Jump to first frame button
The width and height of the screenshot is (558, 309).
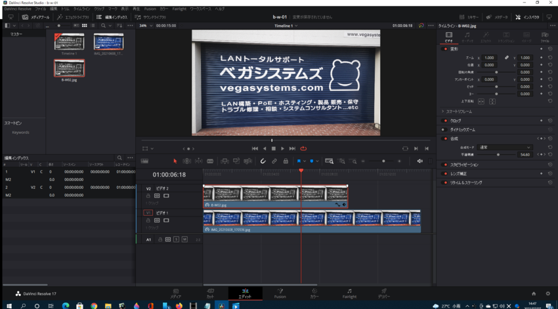(255, 149)
